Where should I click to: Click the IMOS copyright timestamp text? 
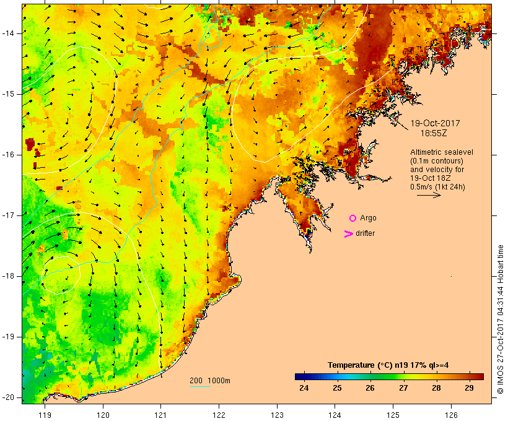click(x=501, y=319)
